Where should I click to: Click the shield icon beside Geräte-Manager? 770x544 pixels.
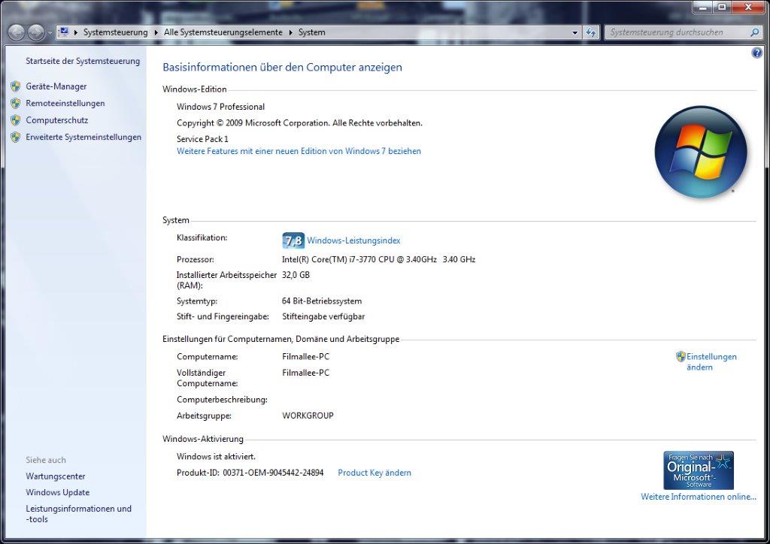pos(16,86)
